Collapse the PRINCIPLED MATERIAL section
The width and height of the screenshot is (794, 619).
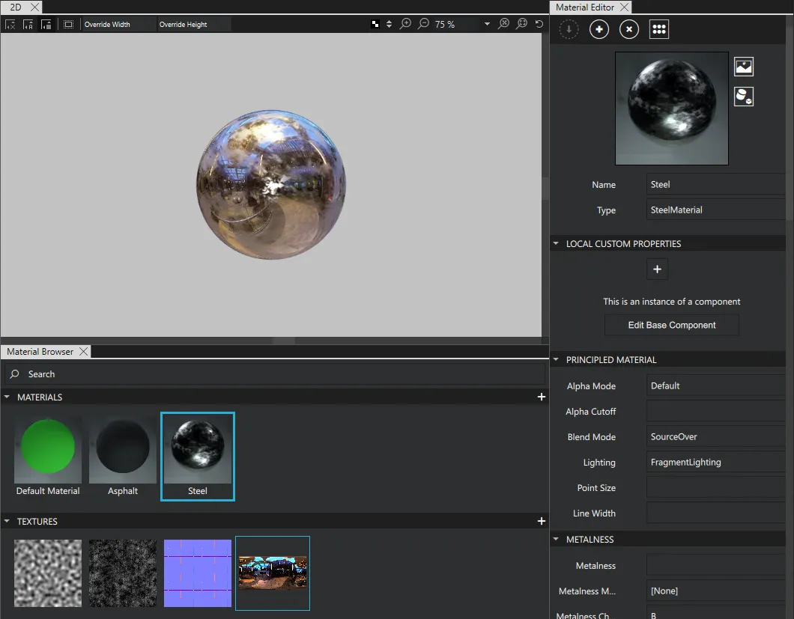coord(556,360)
